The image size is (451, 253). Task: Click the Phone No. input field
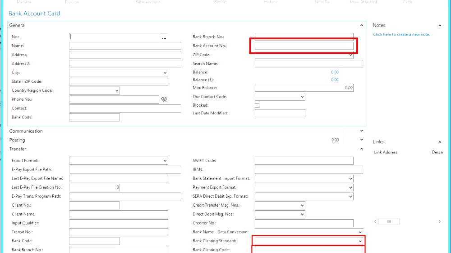(114, 99)
